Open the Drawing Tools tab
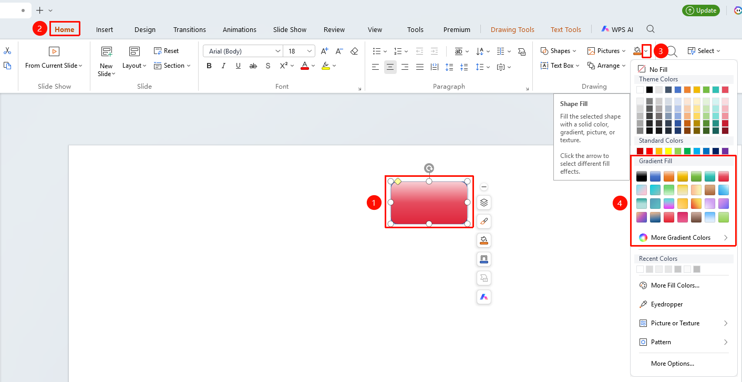 (512, 29)
